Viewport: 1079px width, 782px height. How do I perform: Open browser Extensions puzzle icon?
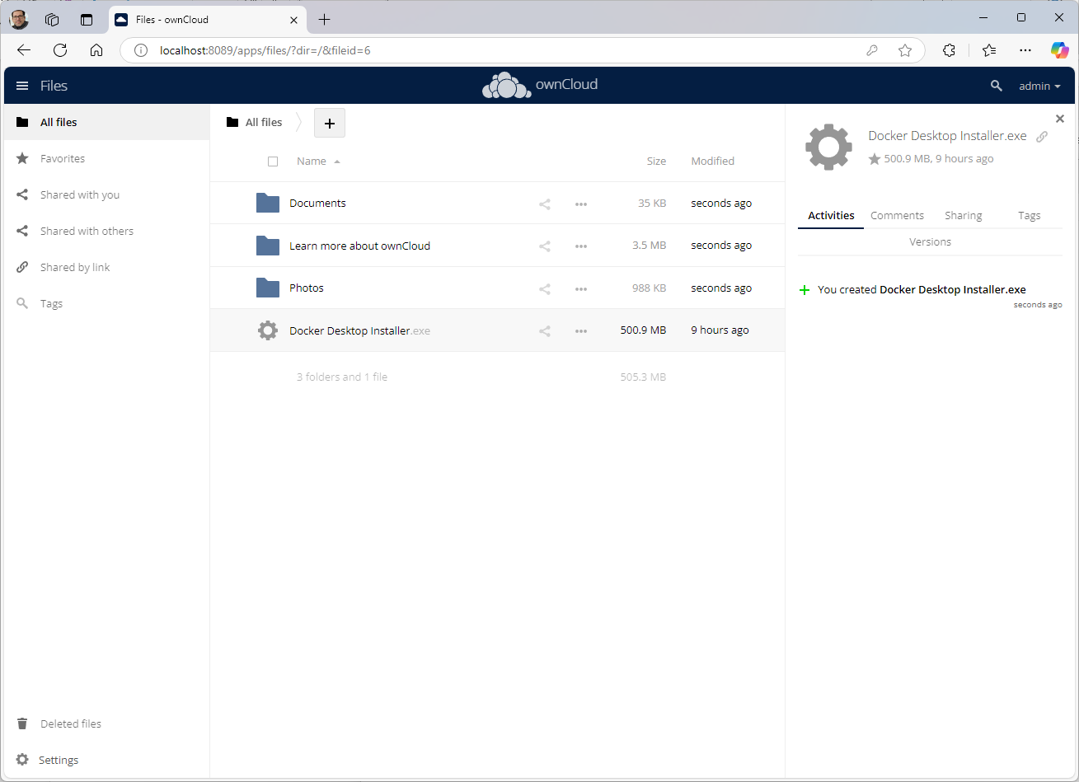point(950,50)
